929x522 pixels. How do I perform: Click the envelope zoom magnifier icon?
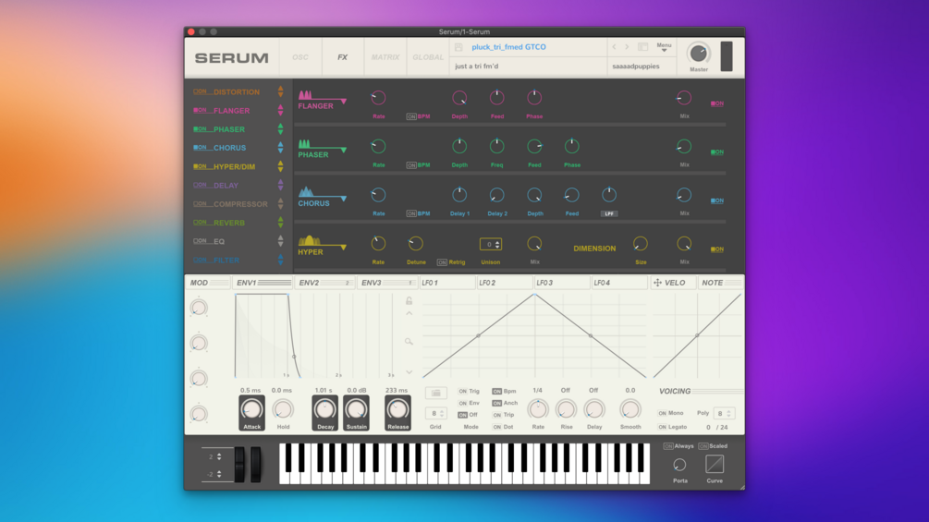pos(409,342)
